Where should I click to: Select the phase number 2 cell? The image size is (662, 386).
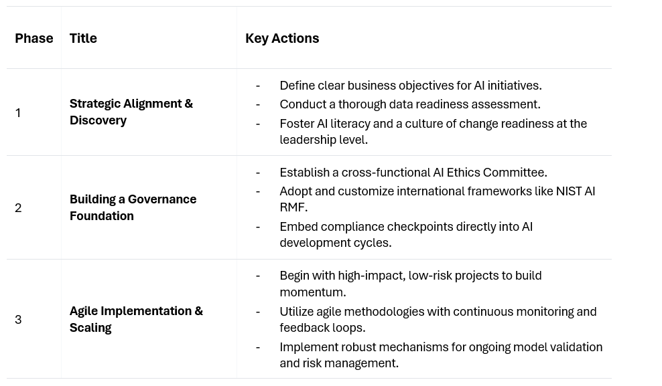18,207
